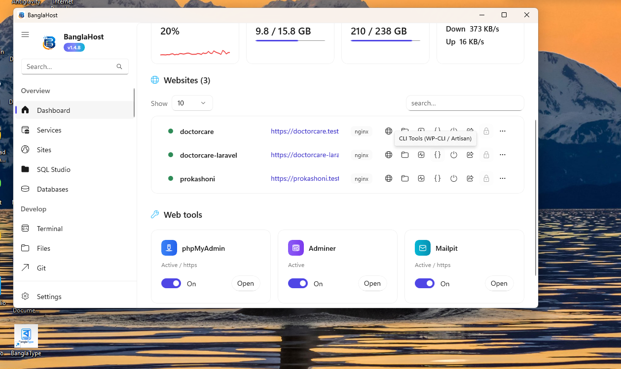The image size is (621, 369).
Task: Click the BanglaHost logo in sidebar
Action: coord(49,43)
